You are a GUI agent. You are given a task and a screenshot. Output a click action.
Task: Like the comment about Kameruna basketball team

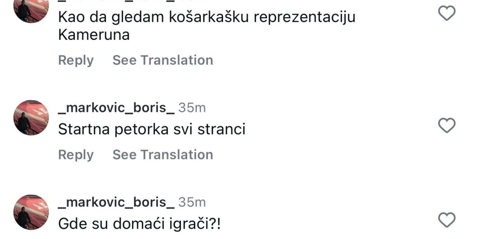point(447,14)
